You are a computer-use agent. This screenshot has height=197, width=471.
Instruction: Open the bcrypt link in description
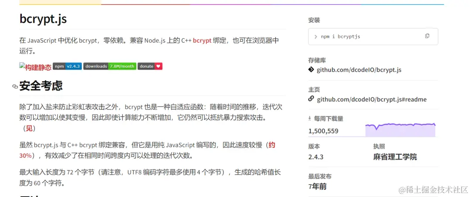[202, 40]
